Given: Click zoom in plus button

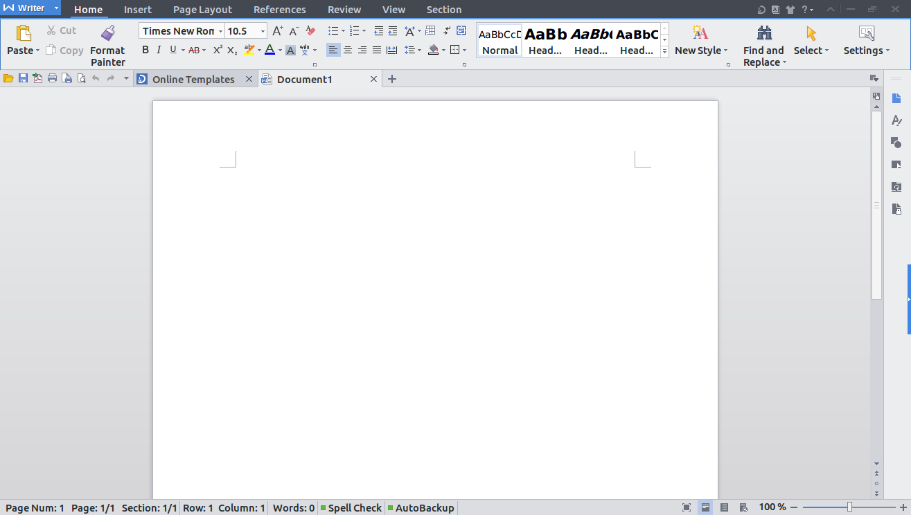Looking at the screenshot, I should 903,507.
